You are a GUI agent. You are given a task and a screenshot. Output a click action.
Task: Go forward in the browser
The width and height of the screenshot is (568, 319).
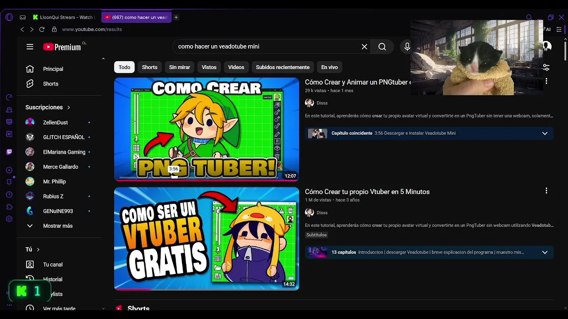[x=32, y=29]
